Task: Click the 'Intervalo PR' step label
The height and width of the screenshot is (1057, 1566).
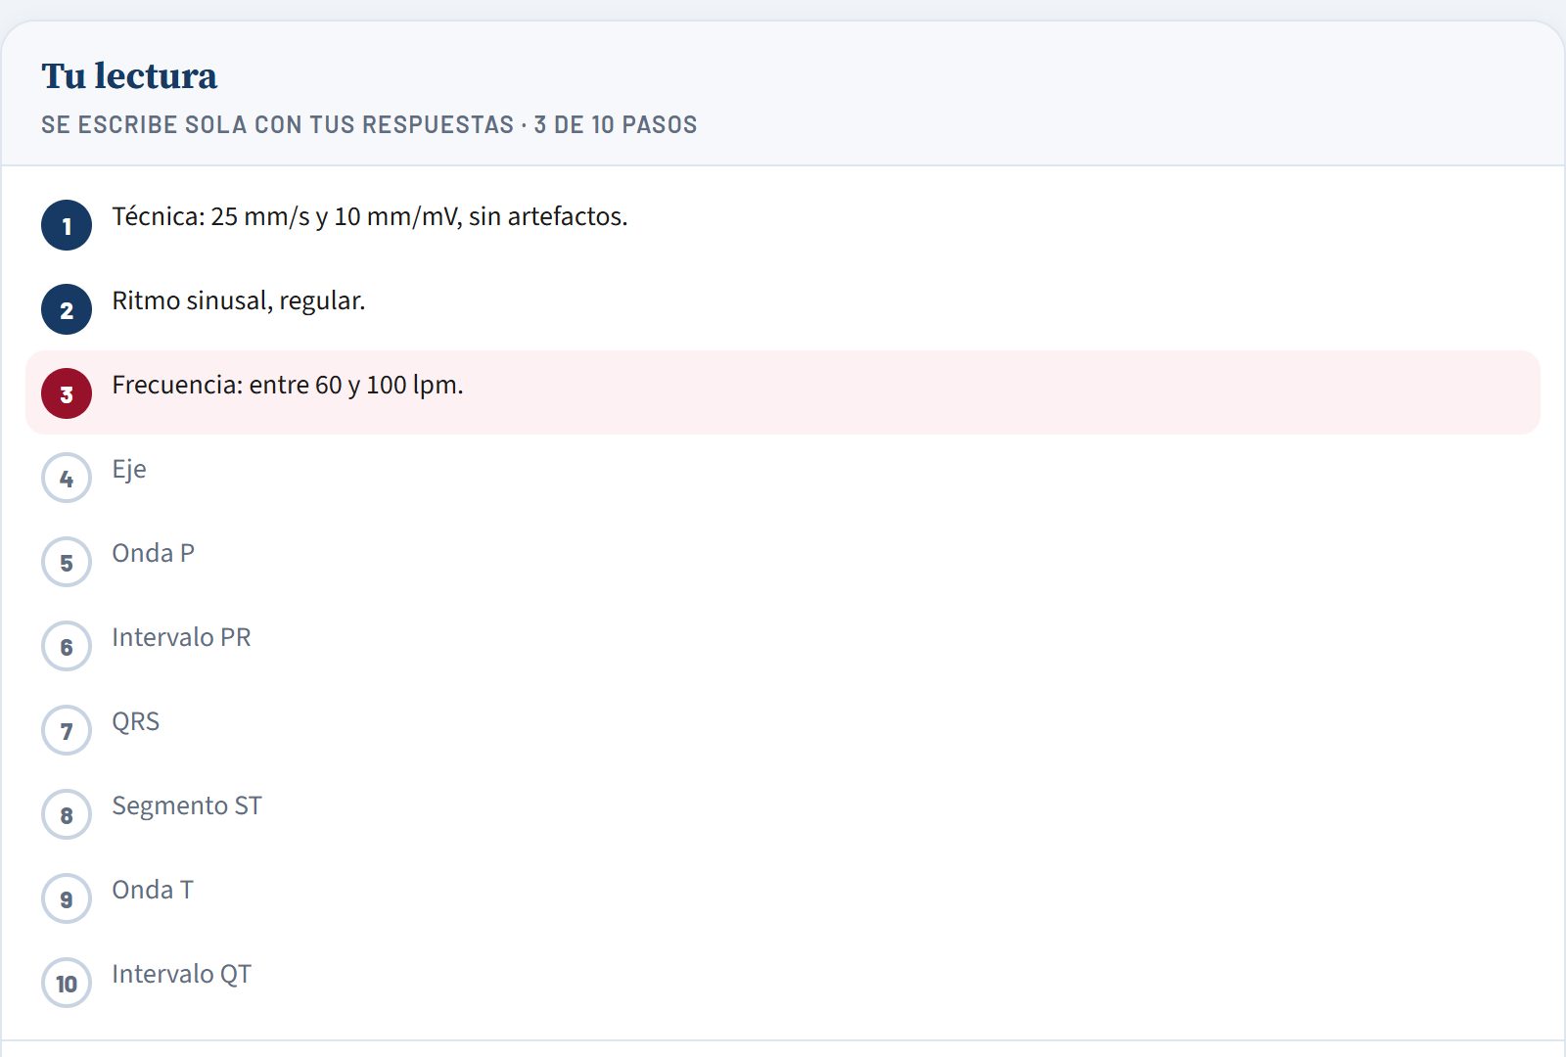Action: tap(181, 637)
